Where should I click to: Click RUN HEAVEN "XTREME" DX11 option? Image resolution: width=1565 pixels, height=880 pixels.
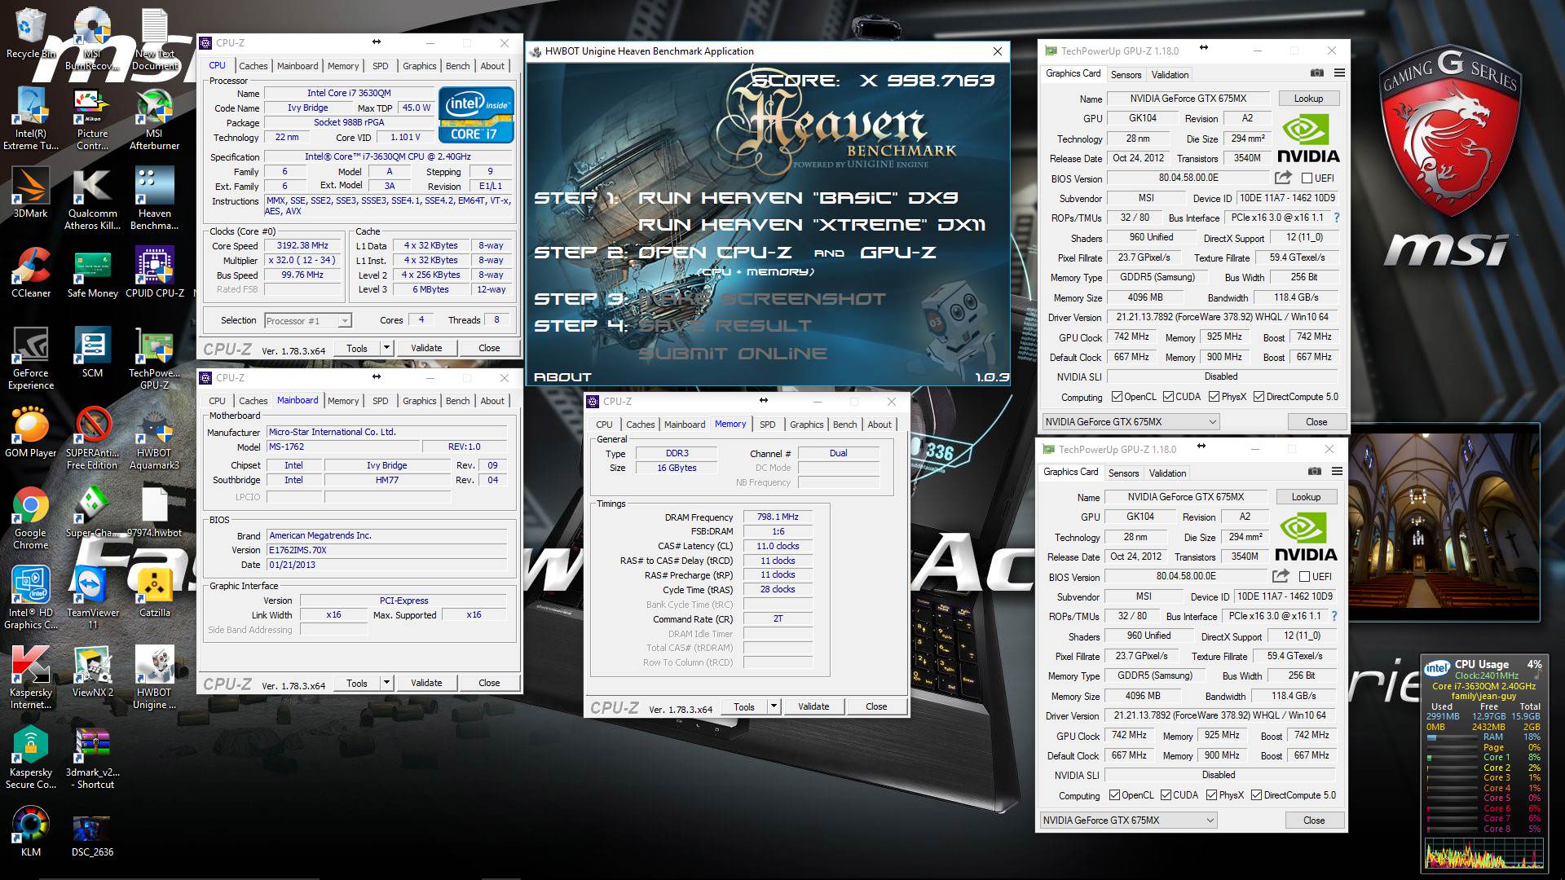coord(812,225)
